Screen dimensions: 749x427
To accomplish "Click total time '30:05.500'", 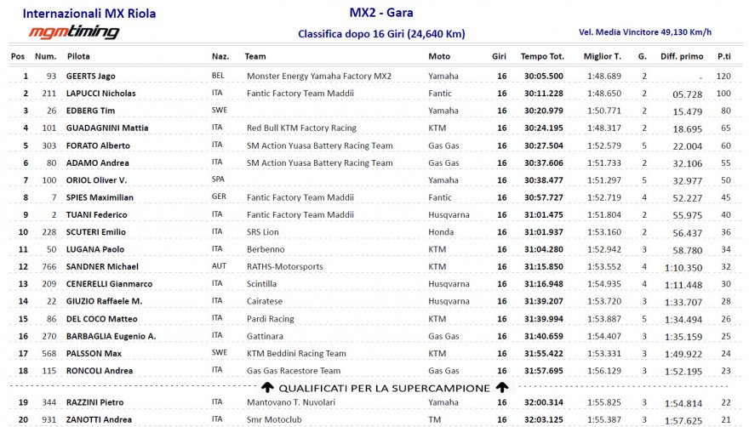I will (544, 76).
